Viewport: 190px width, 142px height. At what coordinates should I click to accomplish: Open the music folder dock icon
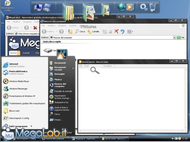106,10
